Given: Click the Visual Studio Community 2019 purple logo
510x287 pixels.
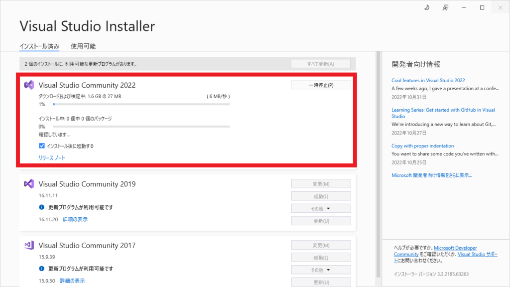Looking at the screenshot, I should pyautogui.click(x=28, y=184).
